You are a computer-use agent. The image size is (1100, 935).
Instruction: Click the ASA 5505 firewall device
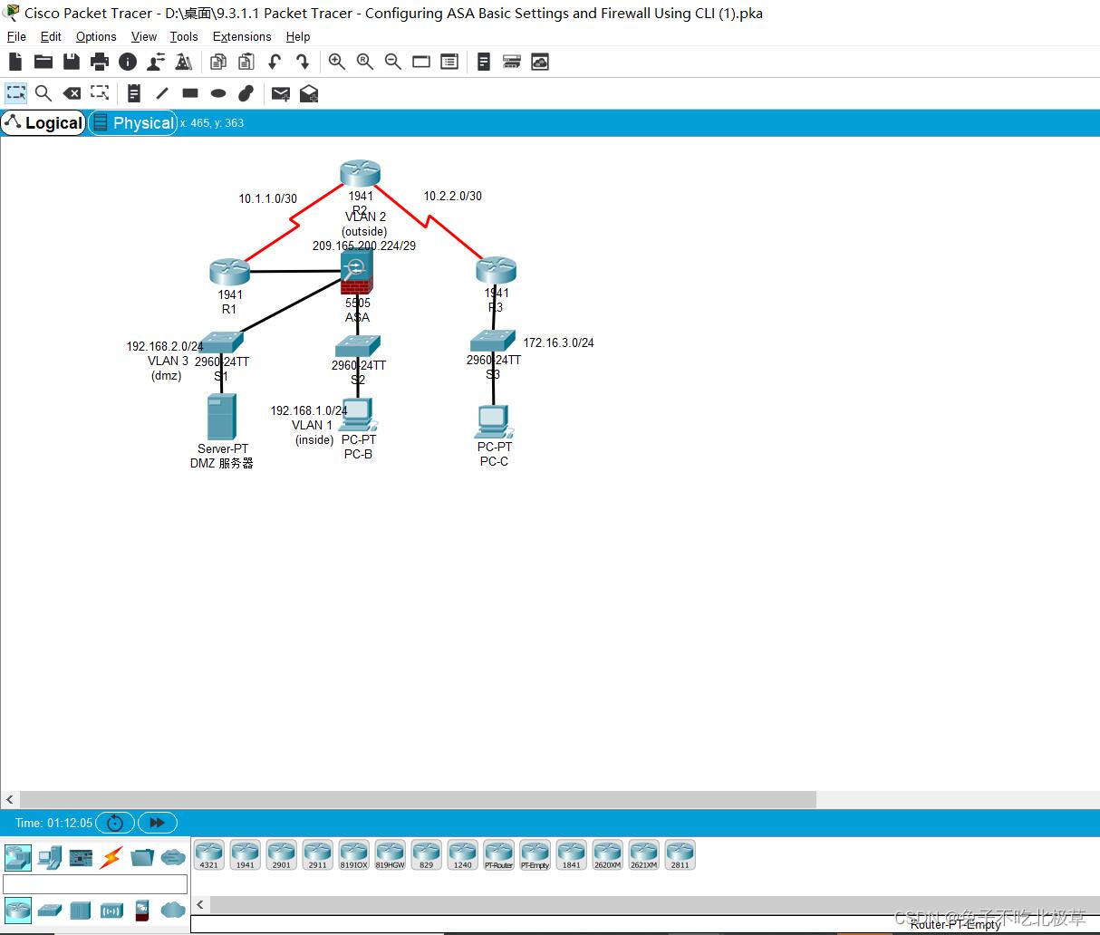click(x=357, y=273)
